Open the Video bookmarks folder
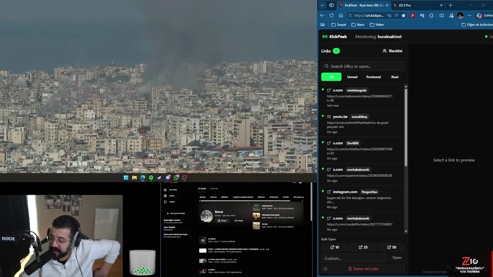 click(x=377, y=25)
